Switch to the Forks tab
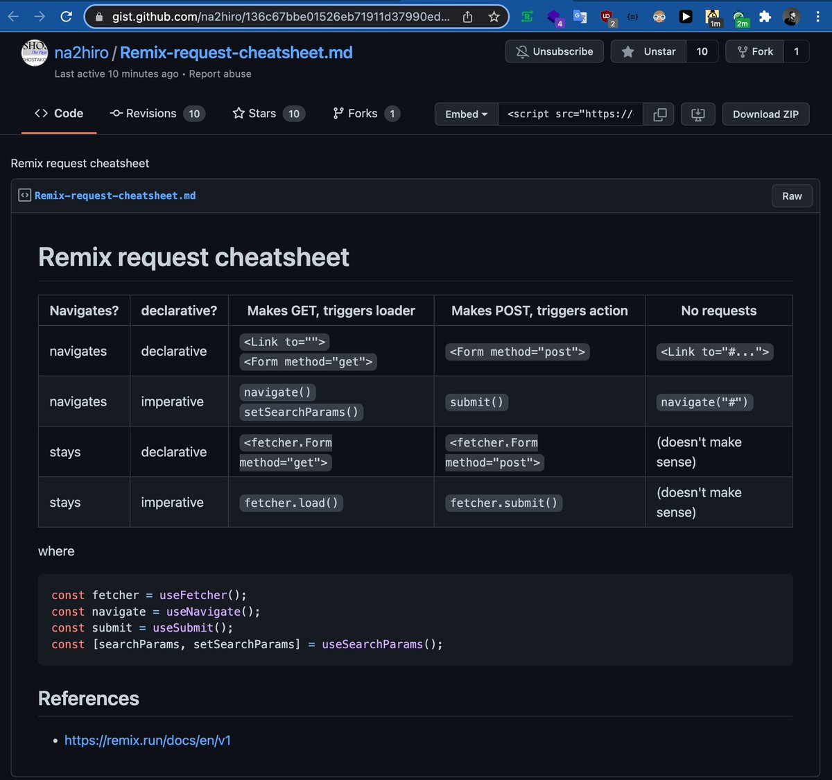Image resolution: width=832 pixels, height=780 pixels. click(x=366, y=114)
